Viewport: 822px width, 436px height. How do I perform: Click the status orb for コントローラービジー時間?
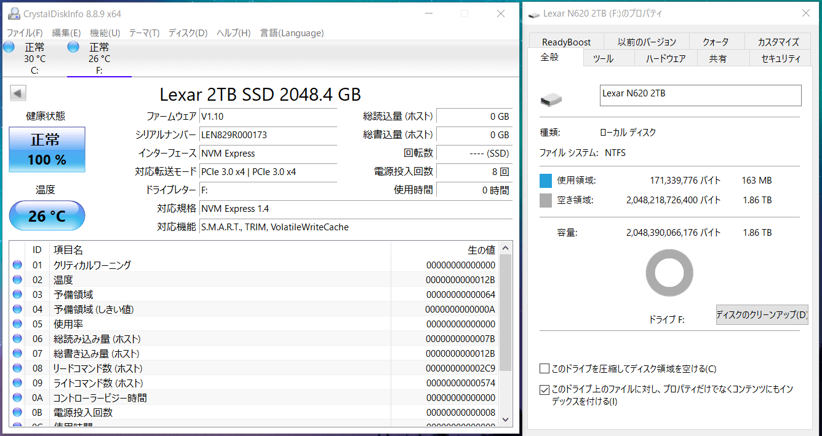(x=17, y=398)
